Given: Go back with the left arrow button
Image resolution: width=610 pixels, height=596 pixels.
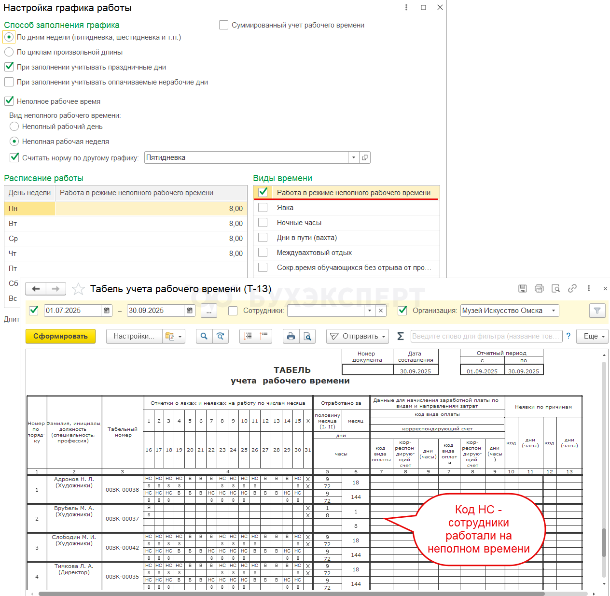Looking at the screenshot, I should (x=36, y=289).
